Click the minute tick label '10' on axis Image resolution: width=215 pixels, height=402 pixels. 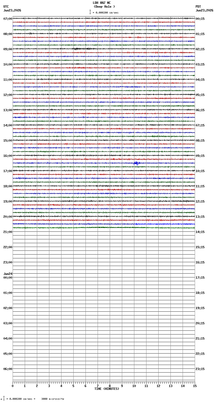(x=134, y=386)
